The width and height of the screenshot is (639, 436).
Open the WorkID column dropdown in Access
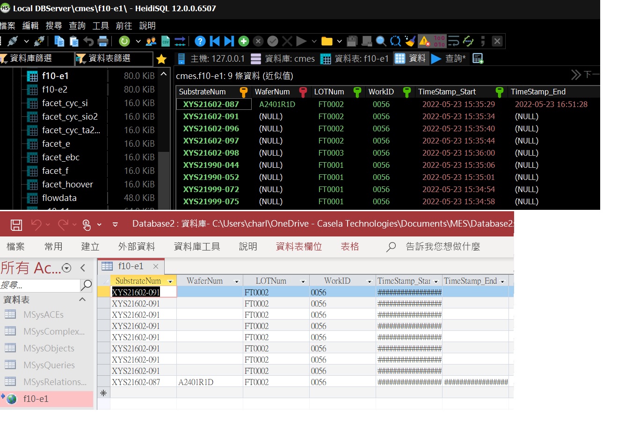pyautogui.click(x=369, y=281)
